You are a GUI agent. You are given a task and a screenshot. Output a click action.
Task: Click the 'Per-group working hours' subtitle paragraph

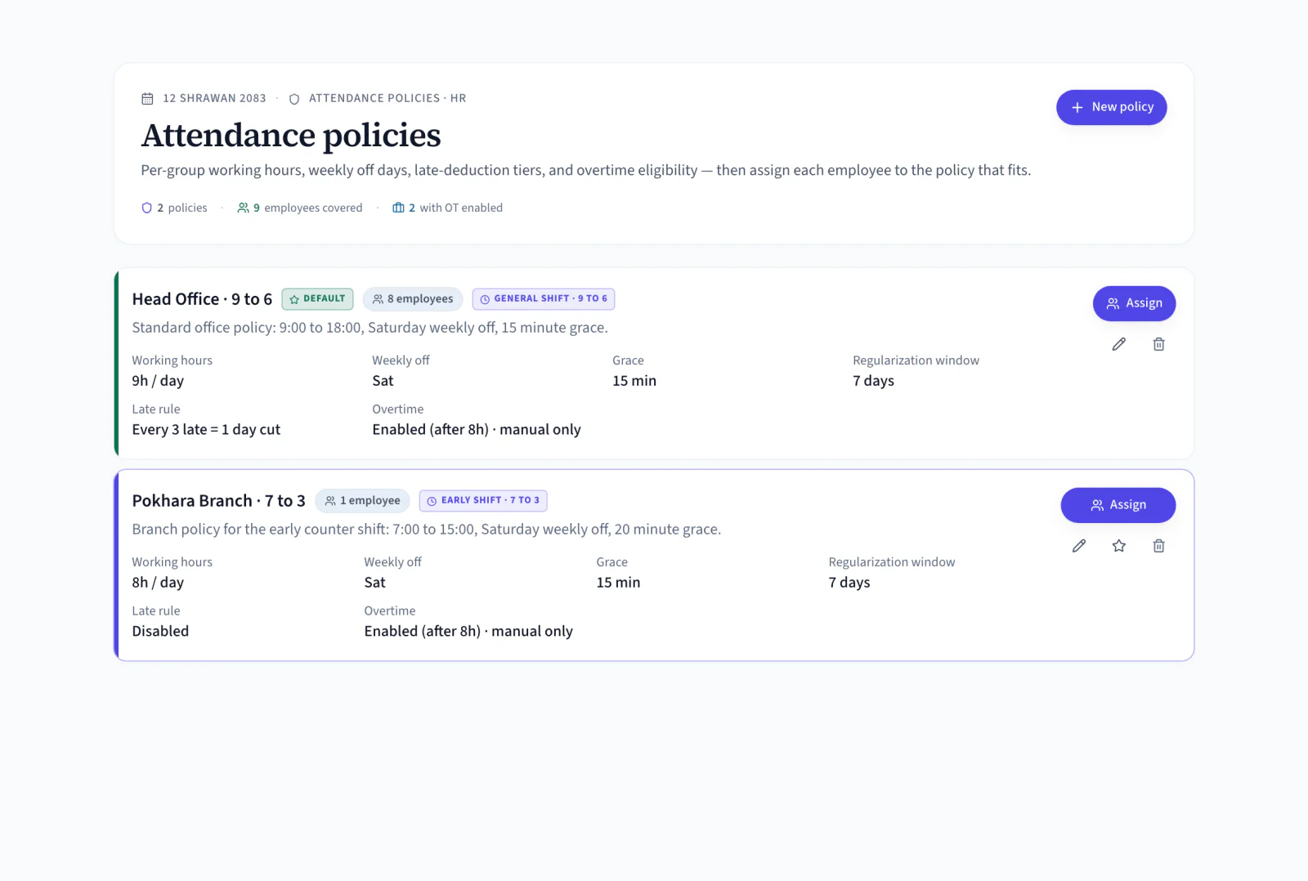585,170
